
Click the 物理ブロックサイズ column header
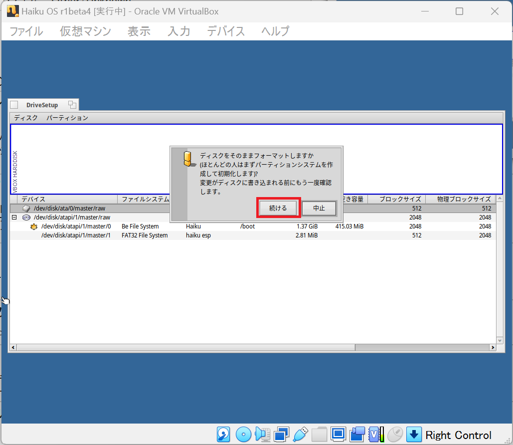(461, 199)
